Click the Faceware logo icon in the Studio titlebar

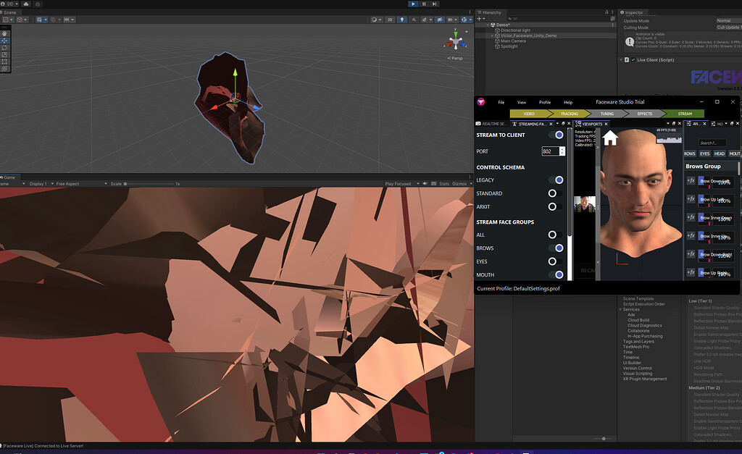[483, 102]
